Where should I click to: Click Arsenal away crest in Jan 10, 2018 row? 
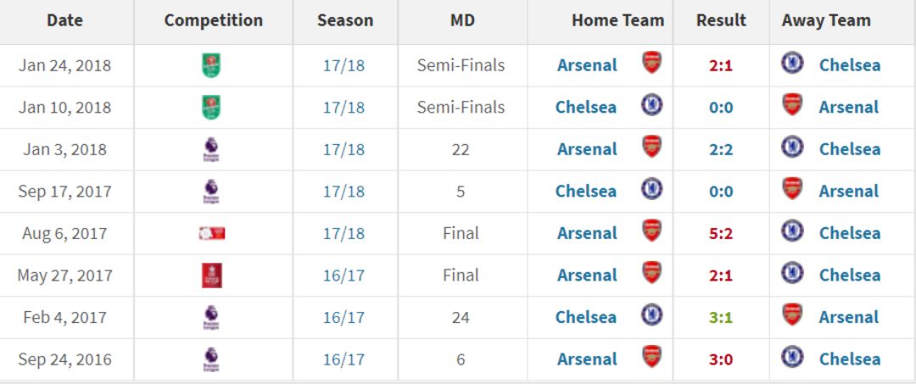coord(792,104)
